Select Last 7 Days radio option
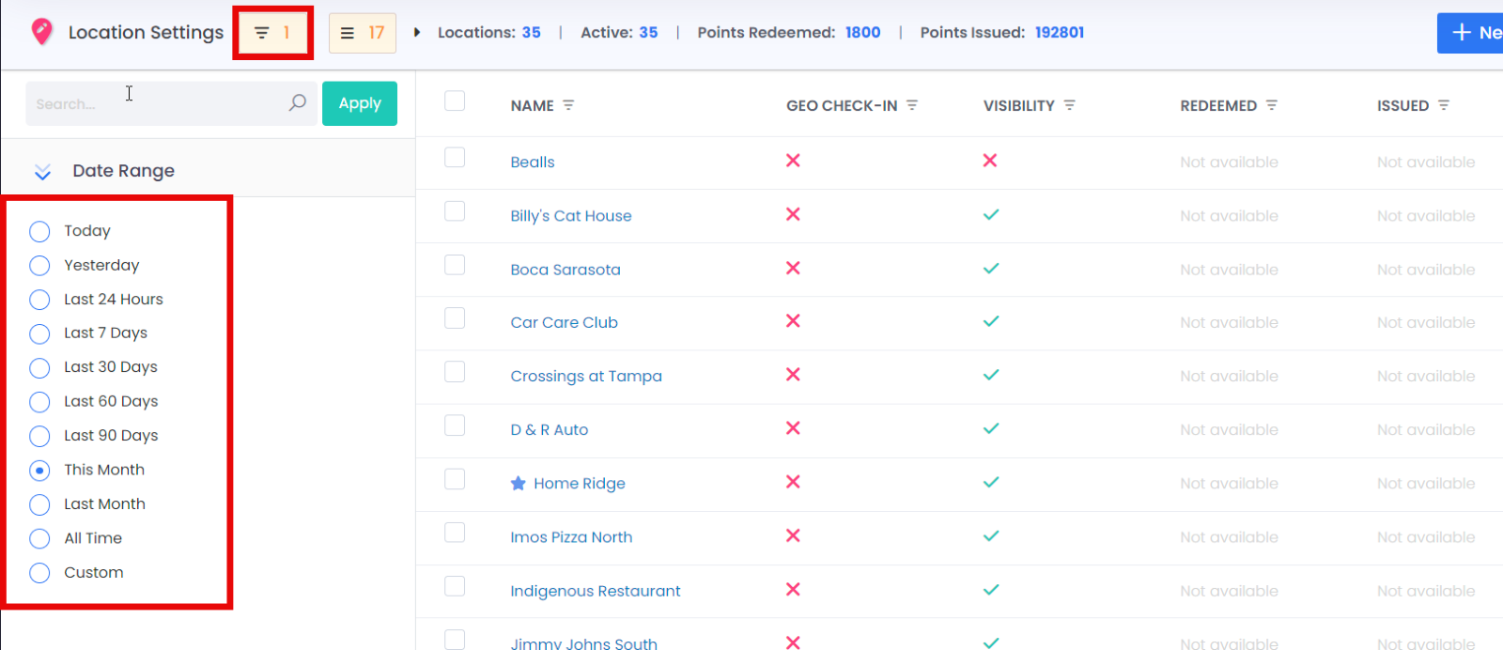The image size is (1503, 650). tap(39, 333)
